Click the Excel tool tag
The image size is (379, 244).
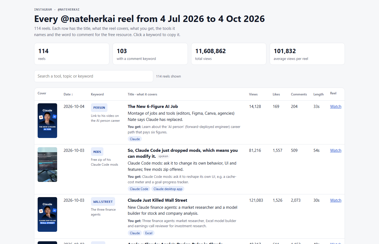(x=149, y=233)
